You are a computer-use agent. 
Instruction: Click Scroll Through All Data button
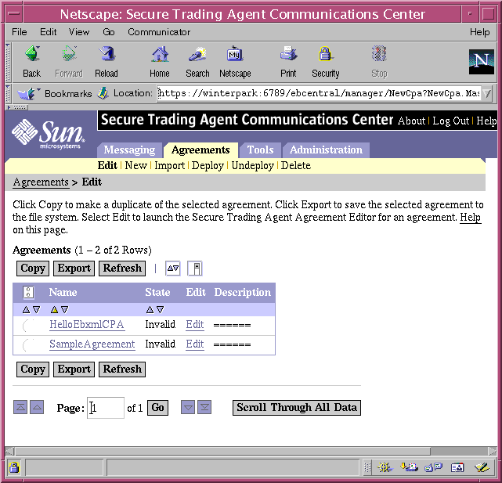point(297,408)
